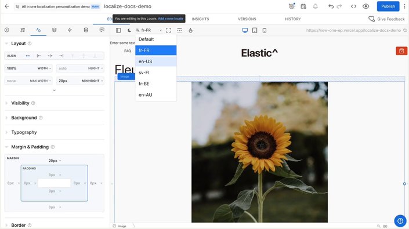Collapse the Margin & Padding section

[x=30, y=147]
